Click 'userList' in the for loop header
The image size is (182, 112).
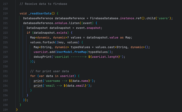67,76
